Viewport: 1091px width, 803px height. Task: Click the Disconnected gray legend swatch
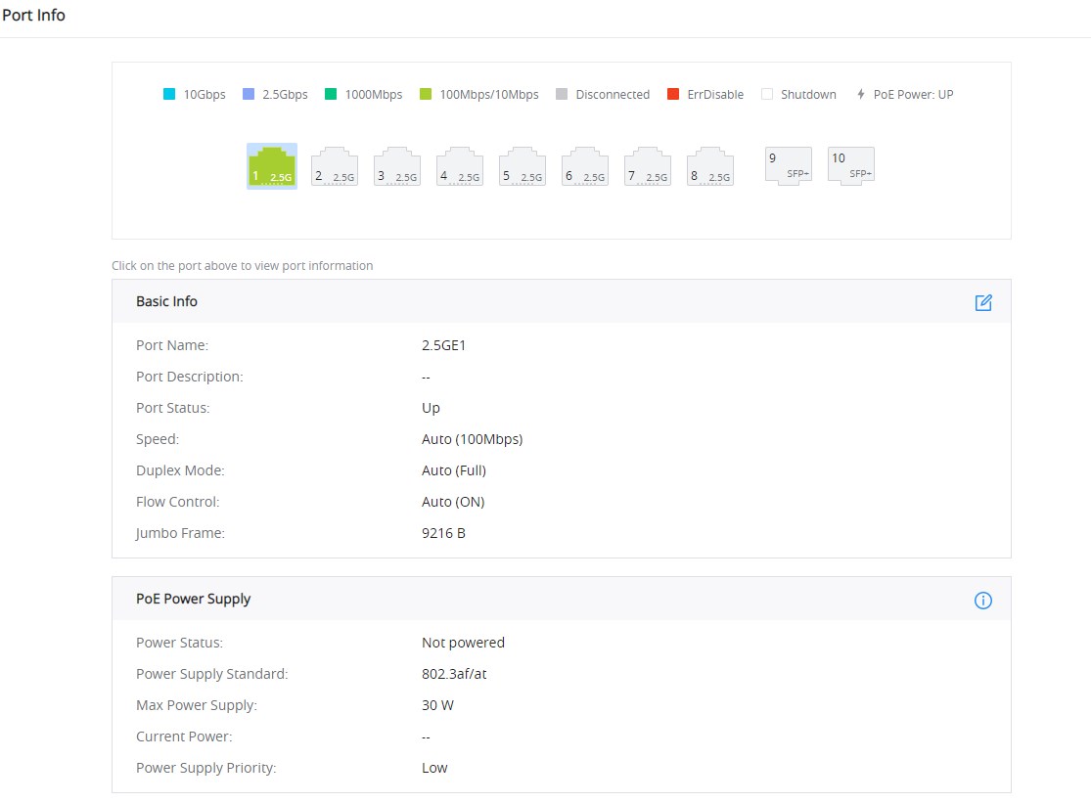[562, 94]
